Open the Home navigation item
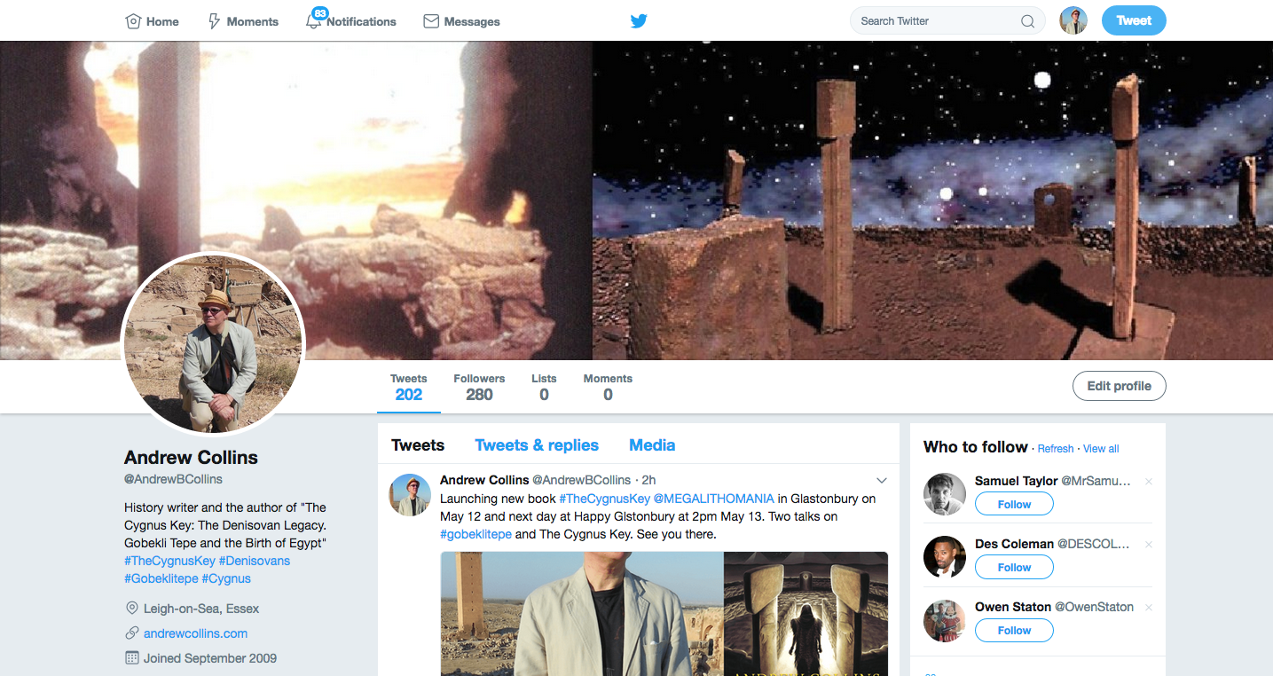The image size is (1273, 676). [152, 21]
